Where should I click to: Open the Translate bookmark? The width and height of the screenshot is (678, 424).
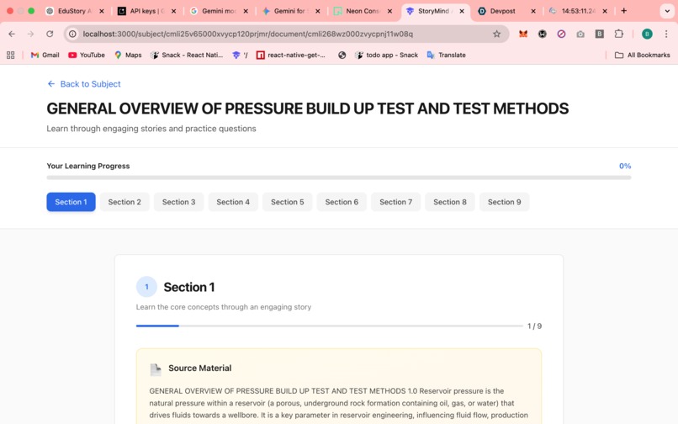(x=446, y=55)
